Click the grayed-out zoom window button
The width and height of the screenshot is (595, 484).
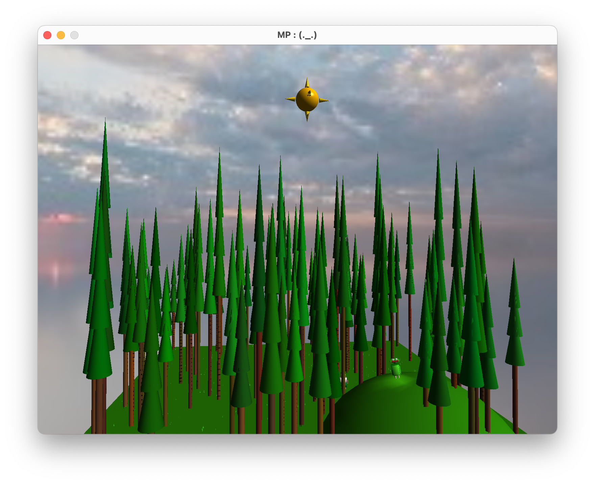tap(74, 35)
